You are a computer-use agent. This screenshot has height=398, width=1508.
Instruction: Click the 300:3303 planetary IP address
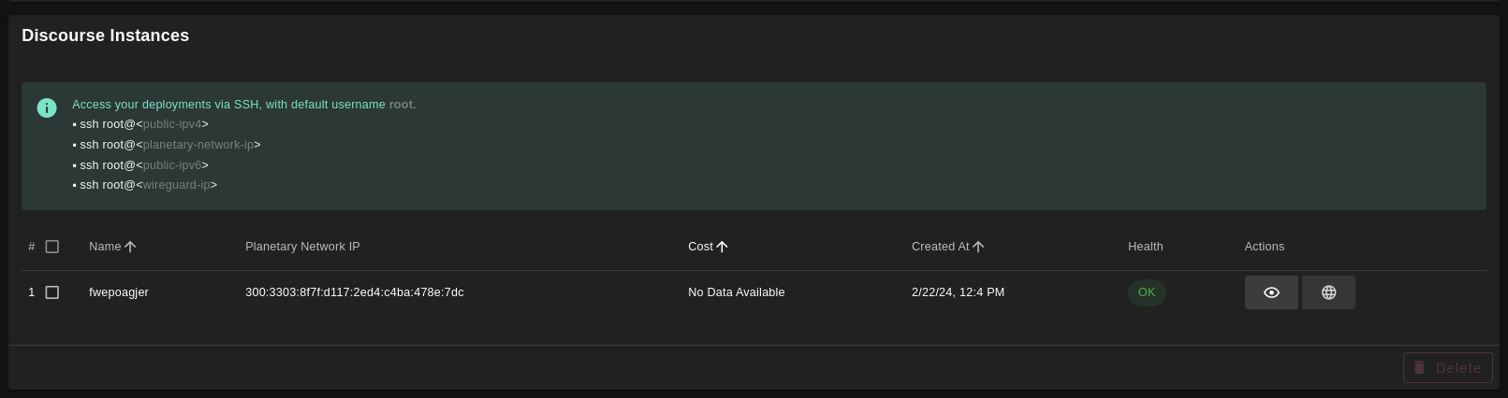(x=354, y=292)
